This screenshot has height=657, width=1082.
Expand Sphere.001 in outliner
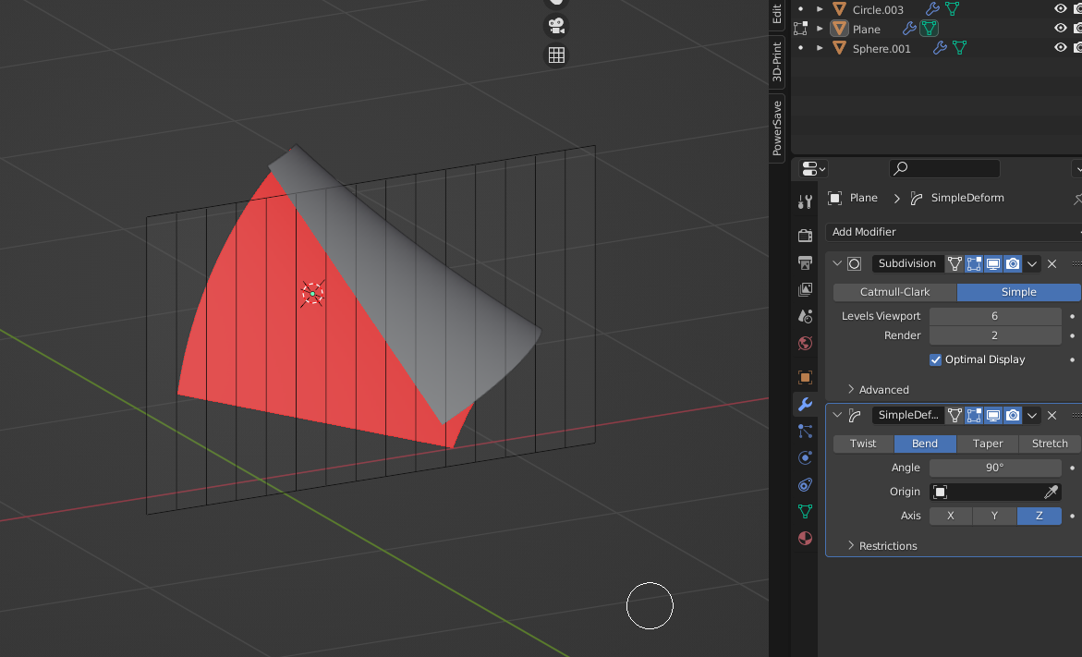coord(820,48)
